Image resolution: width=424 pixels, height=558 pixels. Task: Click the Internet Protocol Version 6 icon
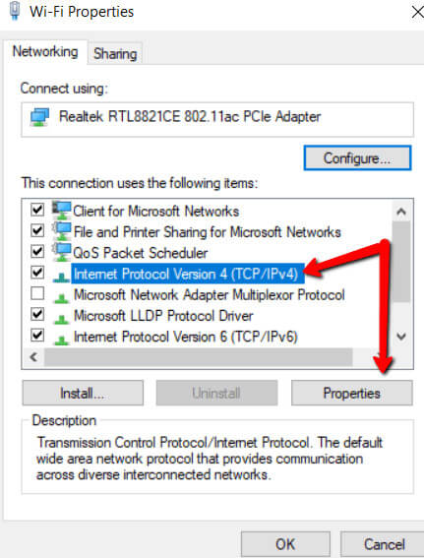pyautogui.click(x=61, y=340)
